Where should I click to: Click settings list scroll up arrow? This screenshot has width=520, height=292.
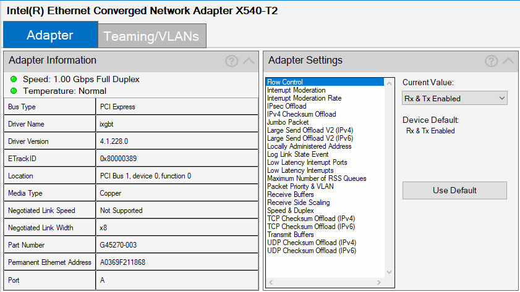tap(390, 83)
